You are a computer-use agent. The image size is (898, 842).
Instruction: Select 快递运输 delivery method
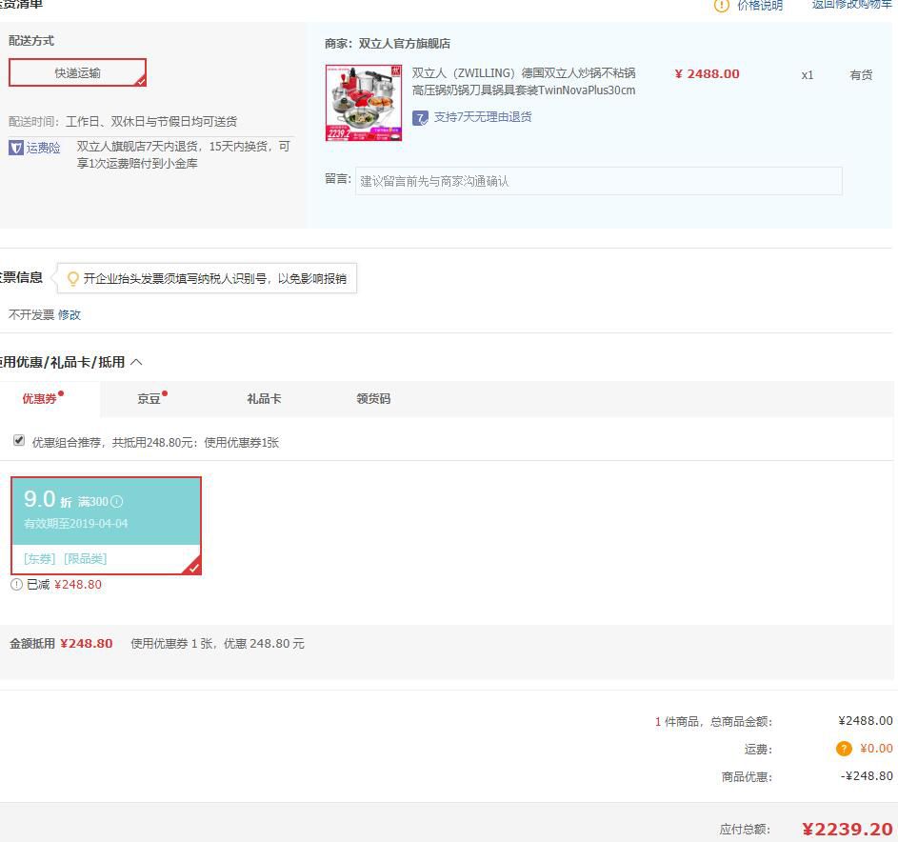tap(77, 72)
